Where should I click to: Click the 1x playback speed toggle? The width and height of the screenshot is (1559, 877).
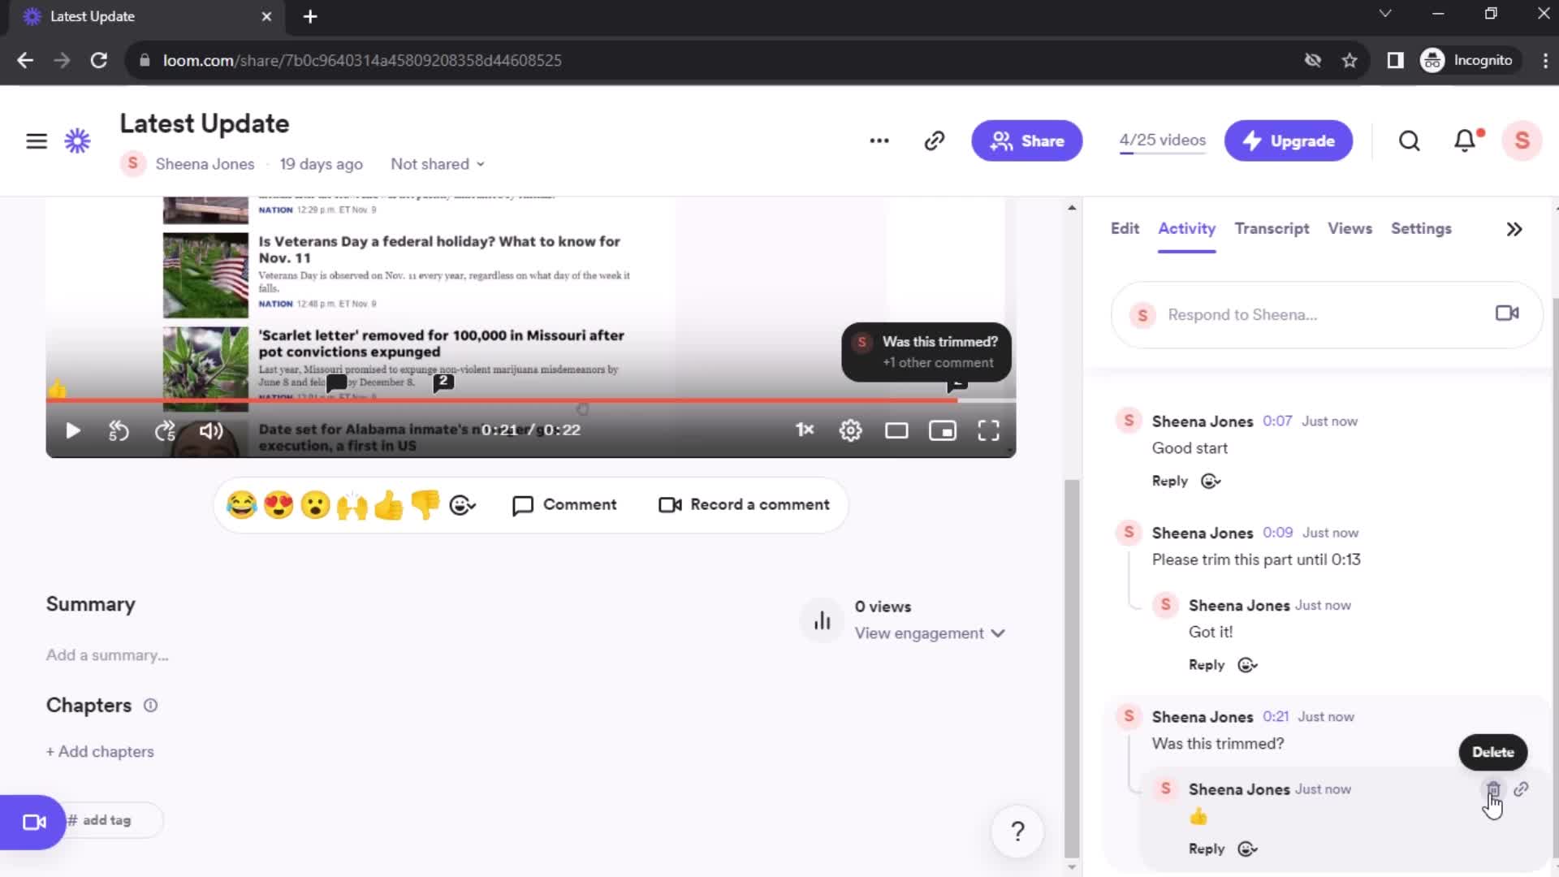pos(802,430)
